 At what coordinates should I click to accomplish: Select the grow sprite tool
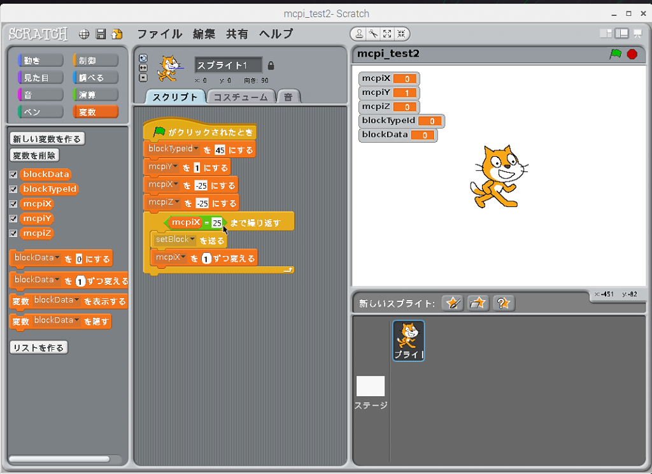(x=387, y=34)
